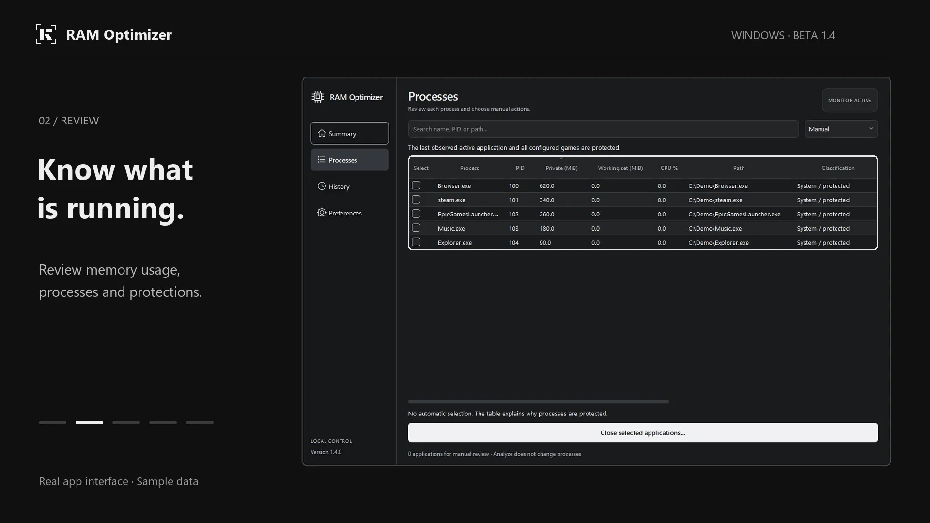Sort by the Private (MiB) column header
Image resolution: width=930 pixels, height=523 pixels.
[561, 168]
